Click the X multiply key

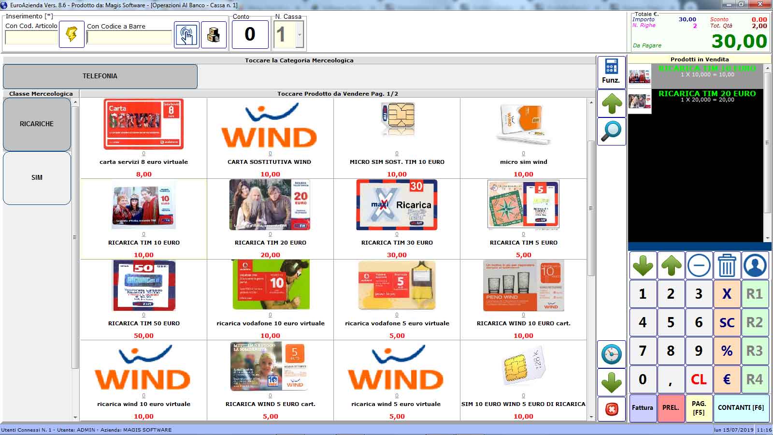tap(727, 294)
